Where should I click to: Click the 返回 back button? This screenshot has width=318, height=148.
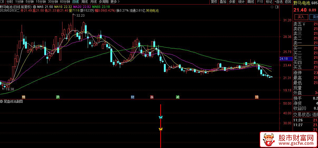coord(288,2)
